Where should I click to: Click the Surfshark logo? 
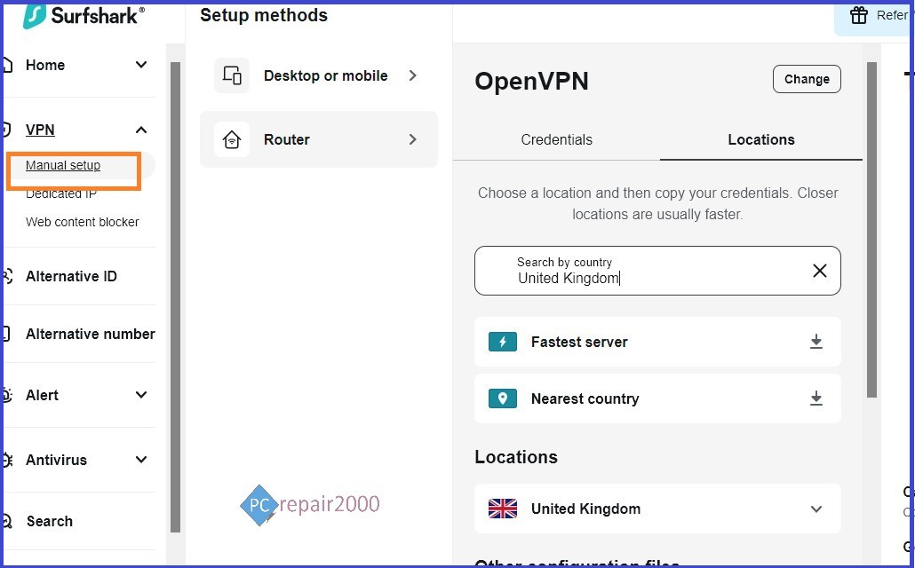click(x=84, y=16)
